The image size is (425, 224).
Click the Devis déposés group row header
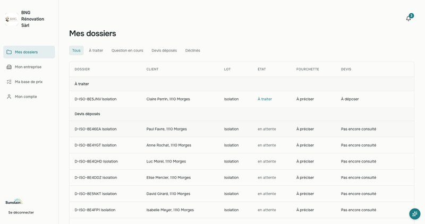(242, 114)
